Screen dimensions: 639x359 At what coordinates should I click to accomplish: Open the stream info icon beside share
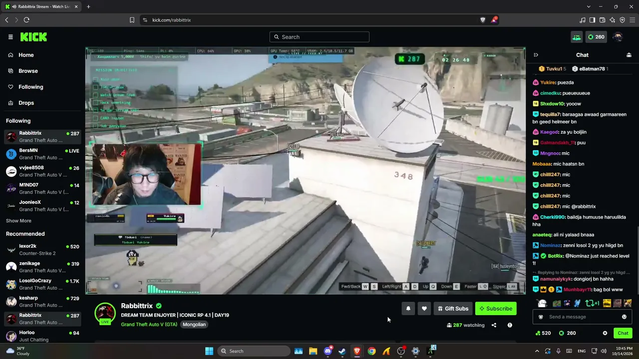[x=510, y=325]
